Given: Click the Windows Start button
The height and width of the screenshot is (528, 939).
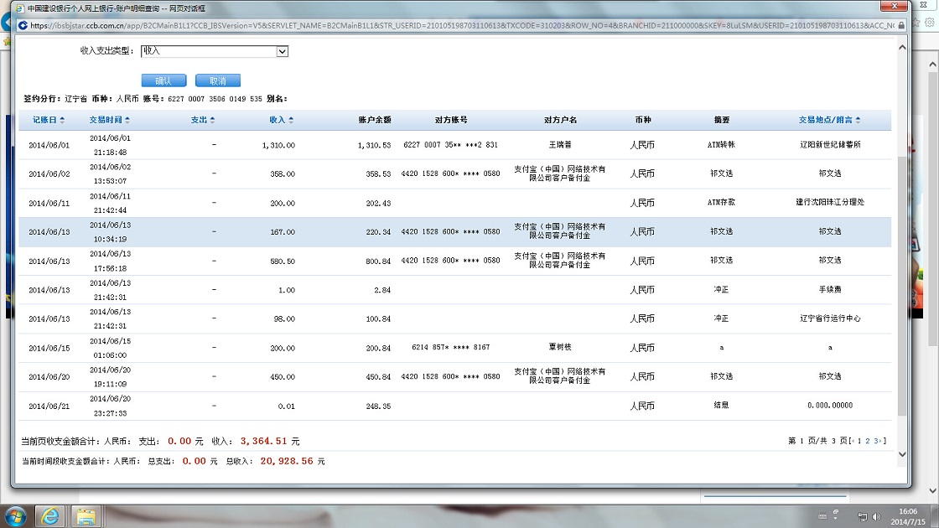Looking at the screenshot, I should (17, 515).
